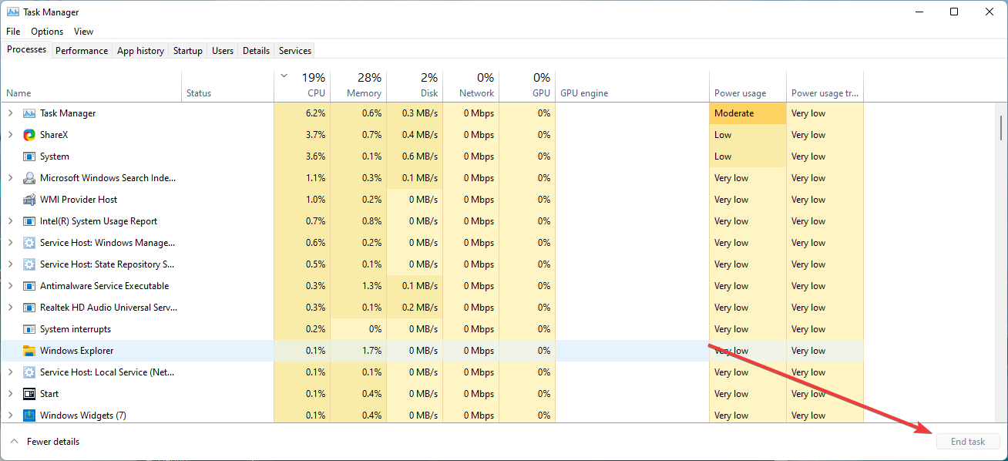Click ShareX's Low power usage cell

click(x=748, y=135)
